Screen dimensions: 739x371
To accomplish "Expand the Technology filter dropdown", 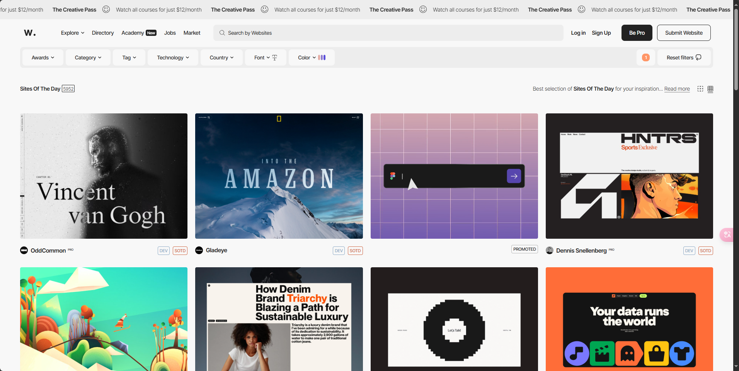I will [x=173, y=57].
